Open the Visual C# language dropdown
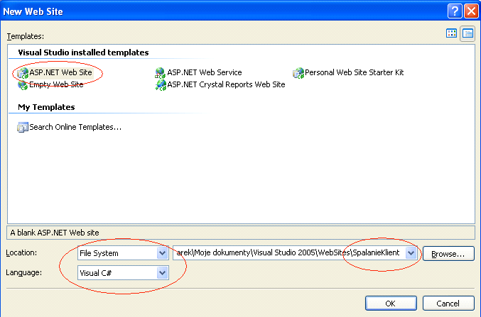Image resolution: width=481 pixels, height=317 pixels. (162, 273)
